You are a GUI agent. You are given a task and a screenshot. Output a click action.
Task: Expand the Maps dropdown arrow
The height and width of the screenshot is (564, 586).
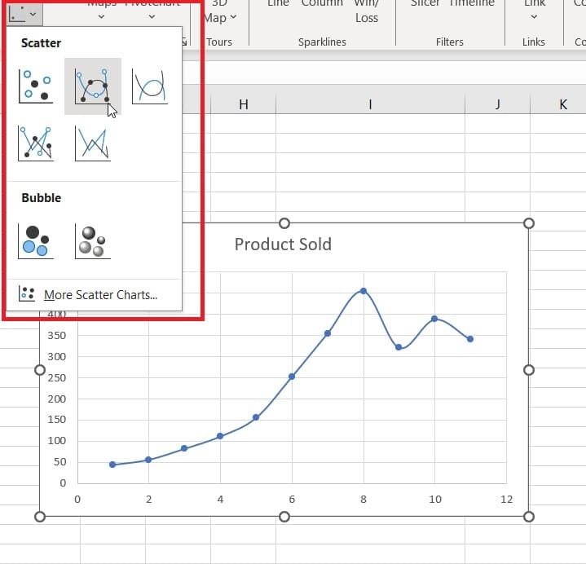[x=101, y=17]
